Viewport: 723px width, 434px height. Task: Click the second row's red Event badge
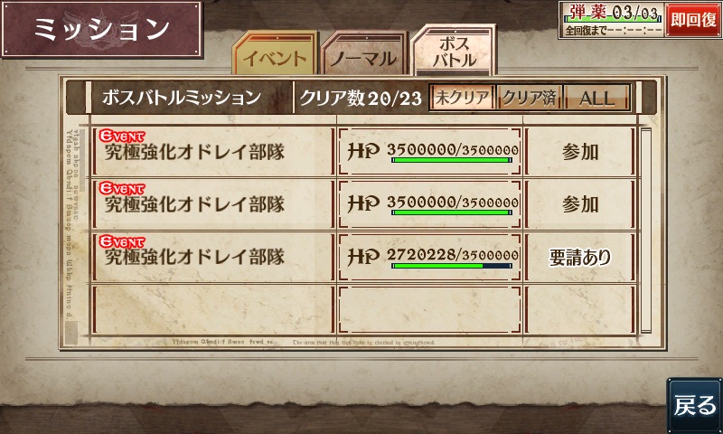tap(122, 188)
